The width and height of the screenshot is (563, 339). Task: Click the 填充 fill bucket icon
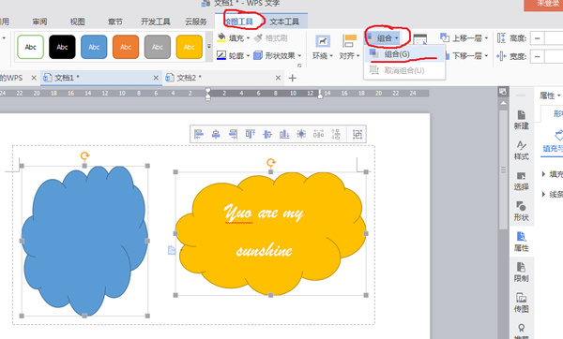(x=221, y=37)
